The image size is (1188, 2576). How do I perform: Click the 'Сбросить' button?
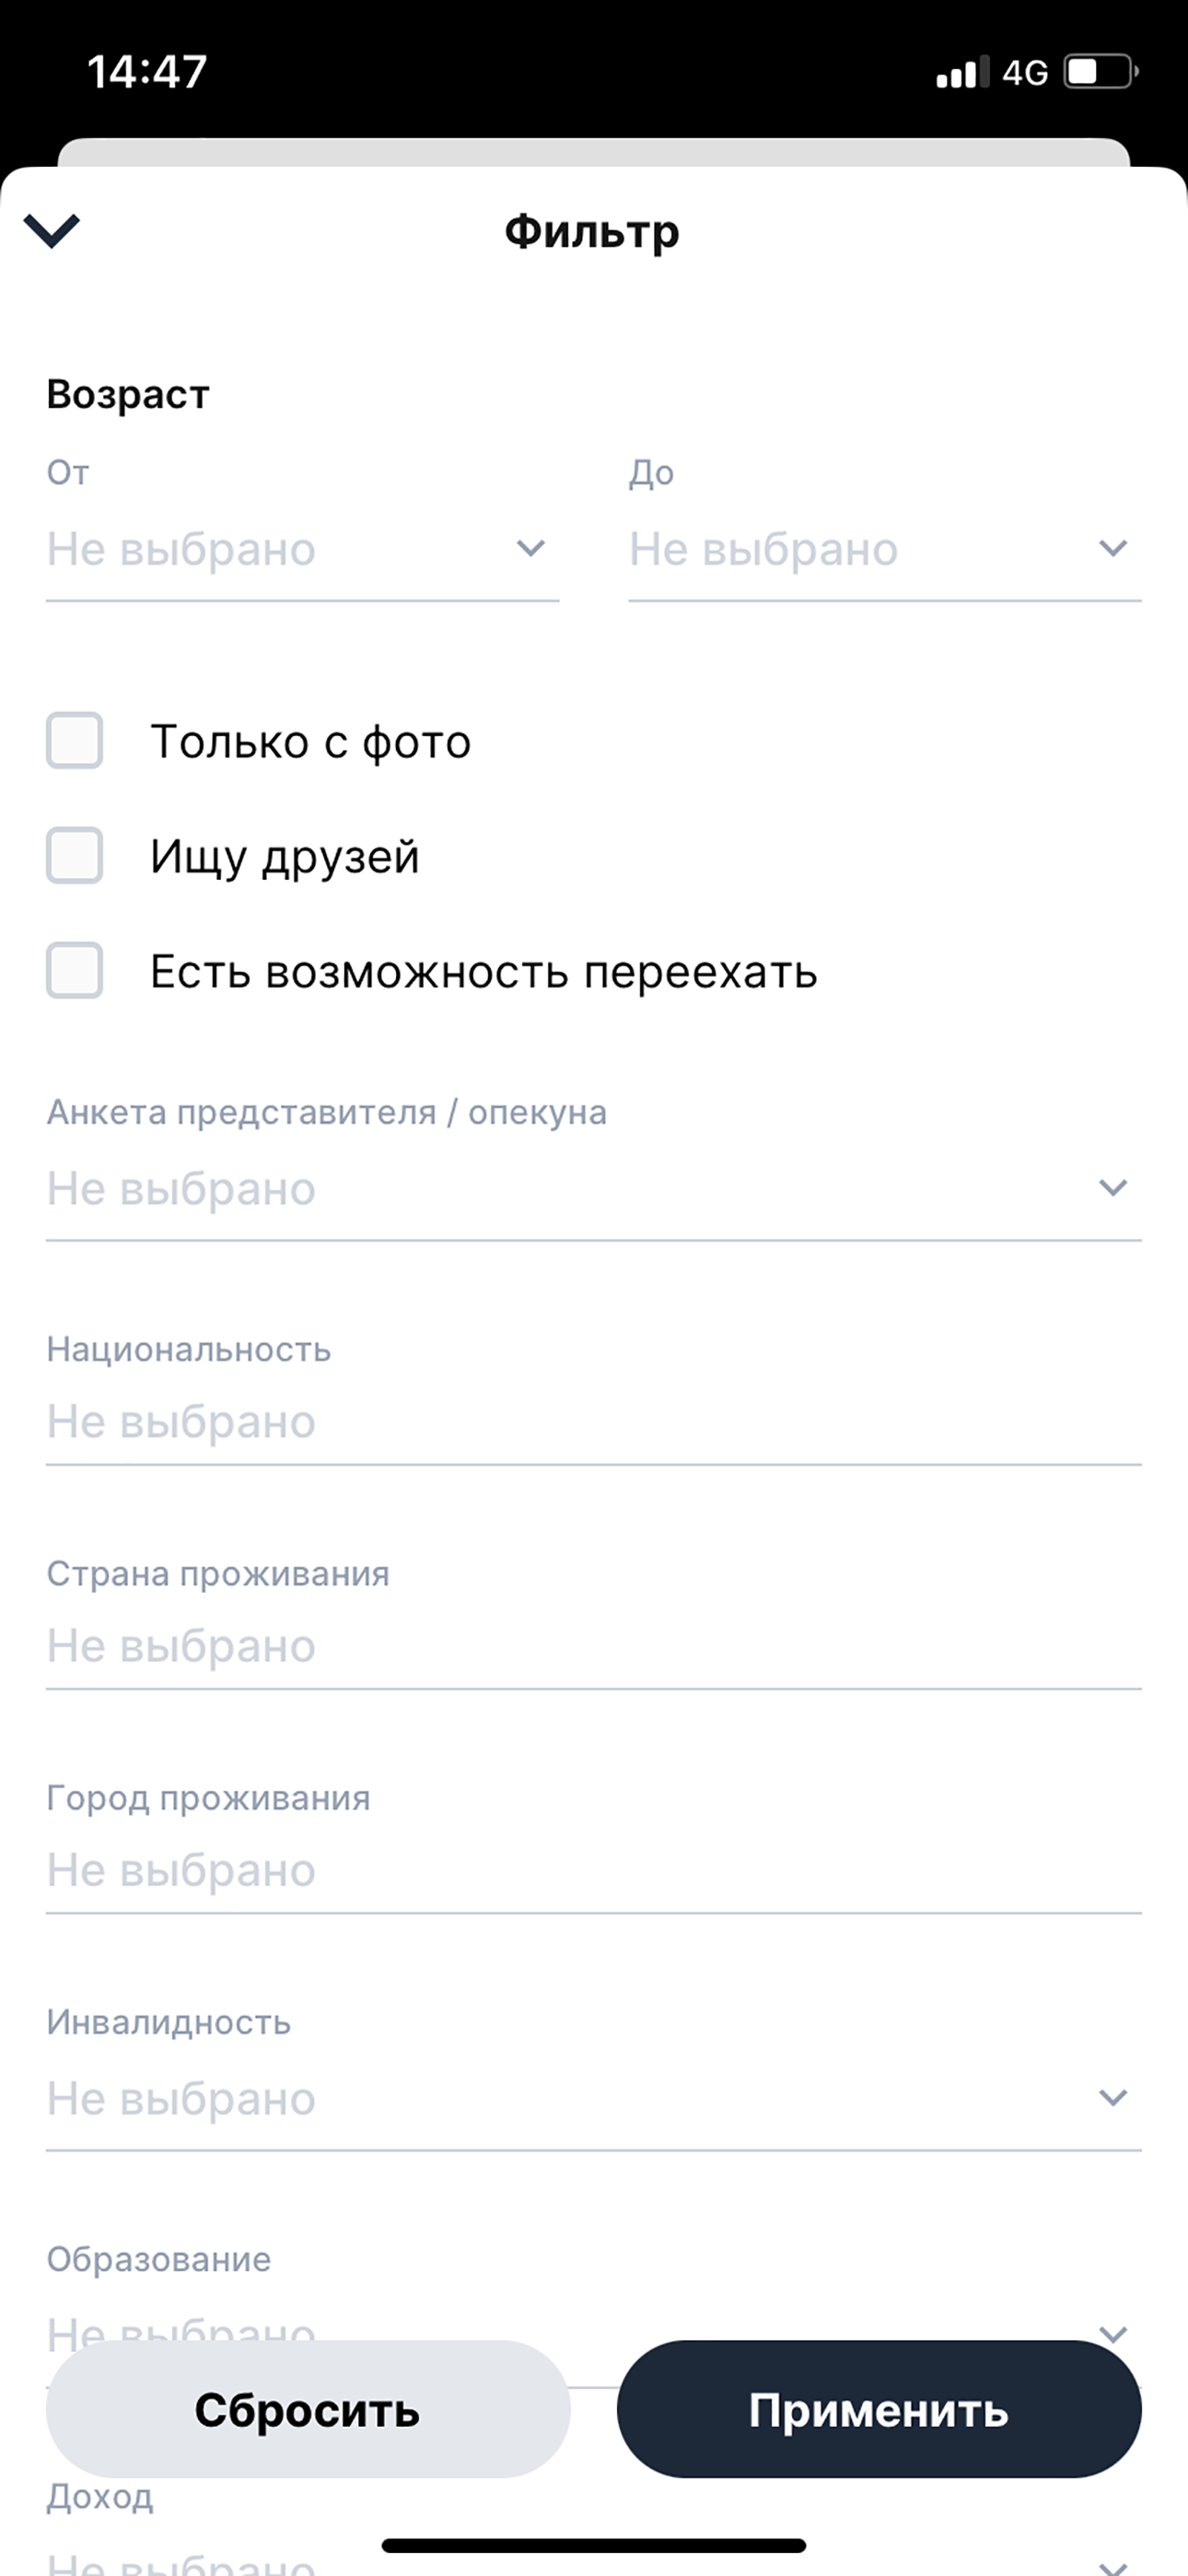[308, 2409]
